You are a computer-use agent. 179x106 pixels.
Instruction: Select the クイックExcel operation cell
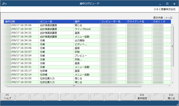[x=86, y=29]
